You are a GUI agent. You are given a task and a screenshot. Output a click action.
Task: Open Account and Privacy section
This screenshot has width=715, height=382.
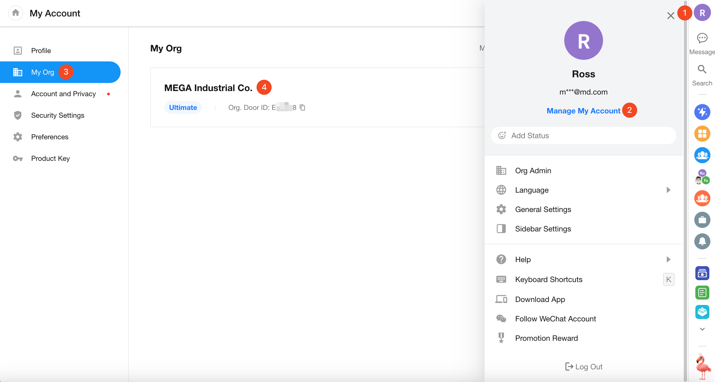pyautogui.click(x=63, y=94)
